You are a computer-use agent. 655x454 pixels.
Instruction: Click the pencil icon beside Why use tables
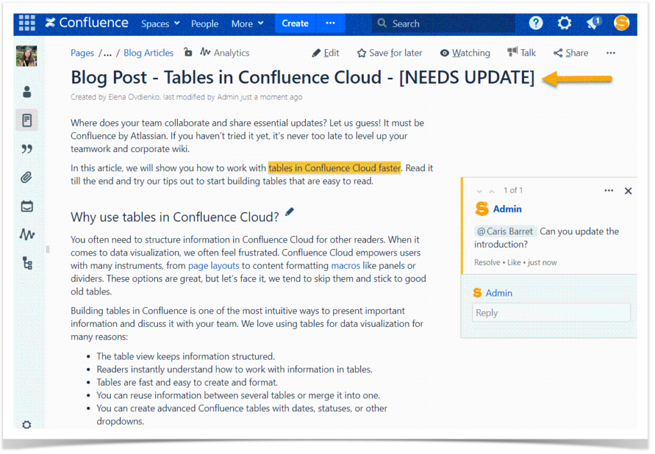289,213
